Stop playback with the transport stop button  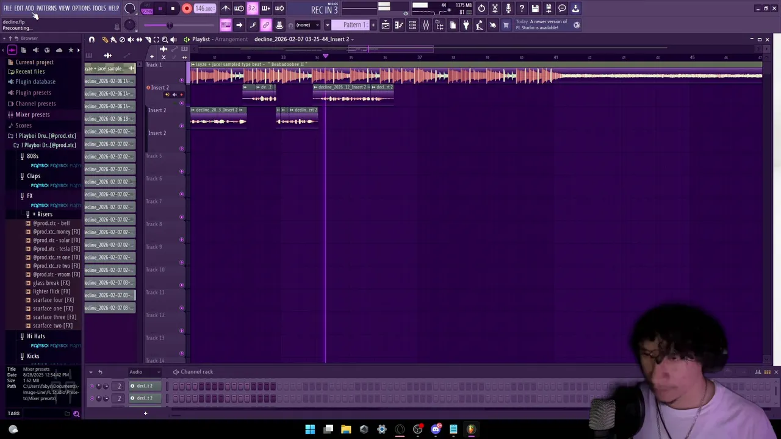pyautogui.click(x=173, y=9)
